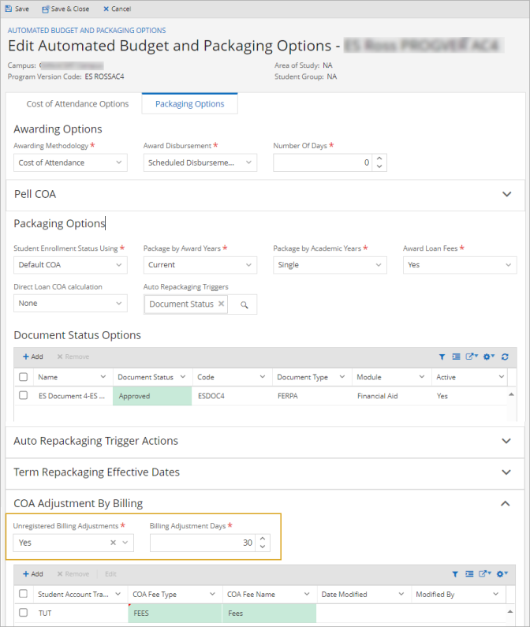Toggle select-all checkbox in Document Status grid
The width and height of the screenshot is (530, 627).
click(x=24, y=377)
